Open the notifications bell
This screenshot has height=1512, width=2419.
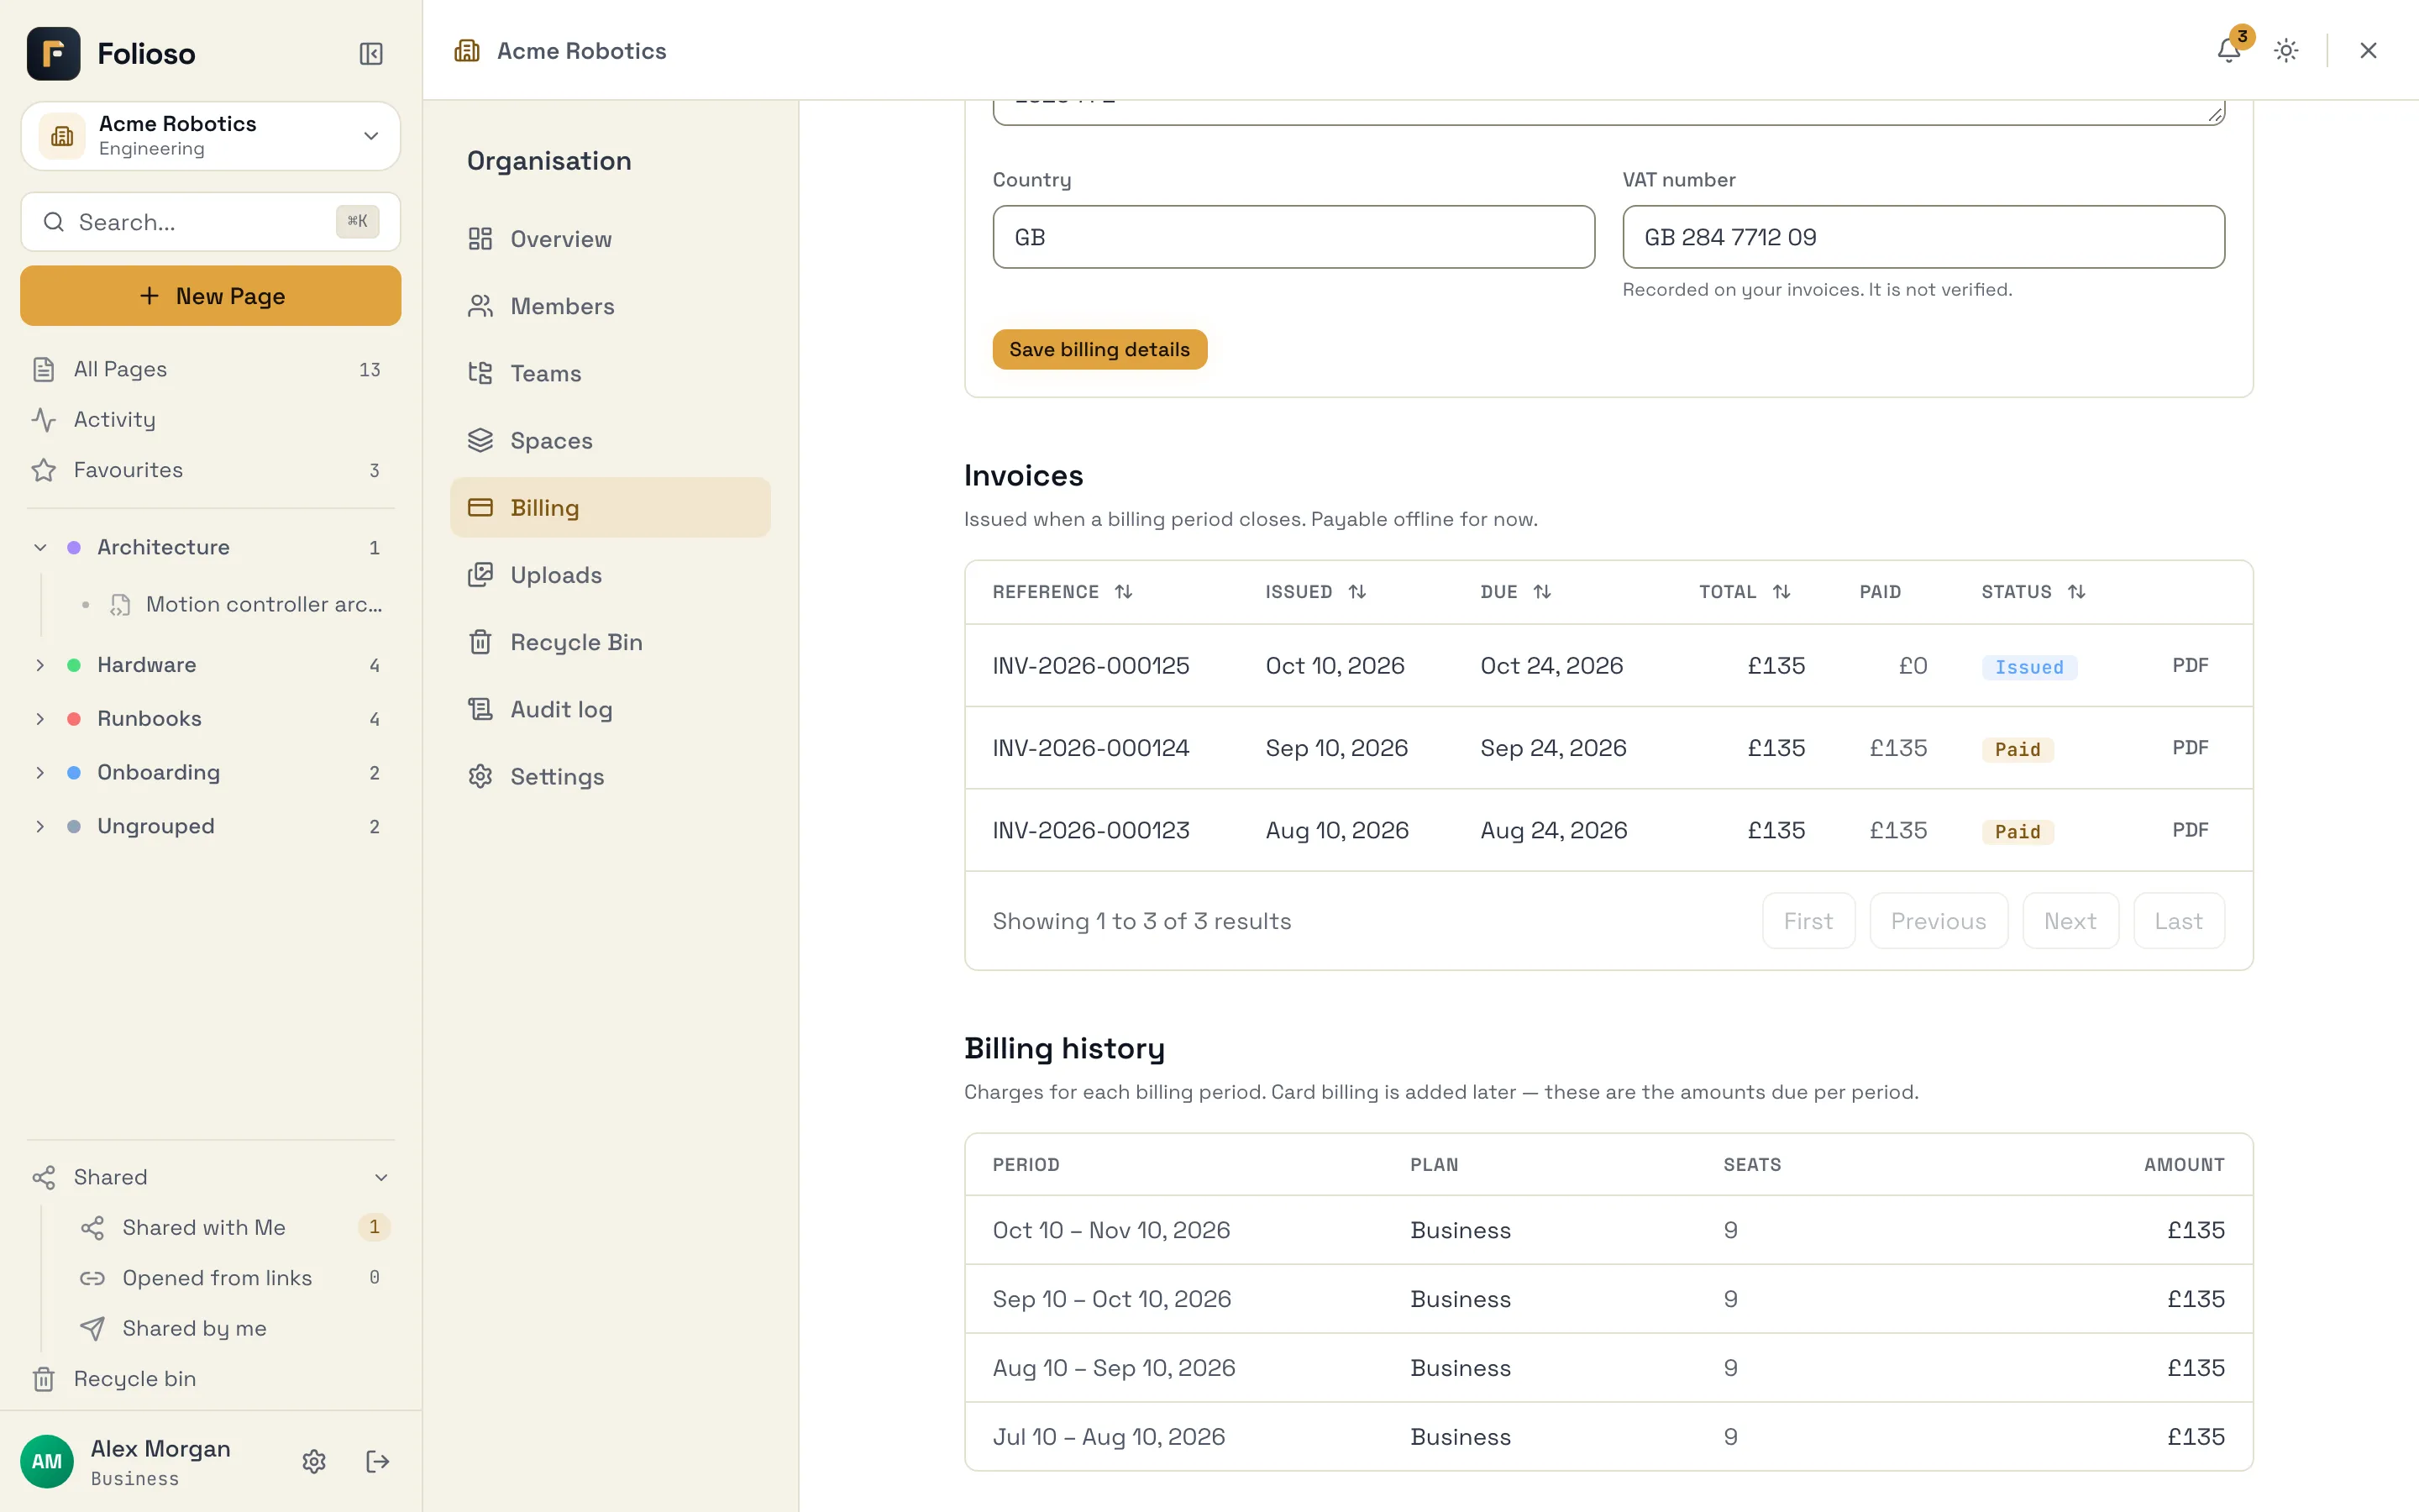(x=2228, y=50)
